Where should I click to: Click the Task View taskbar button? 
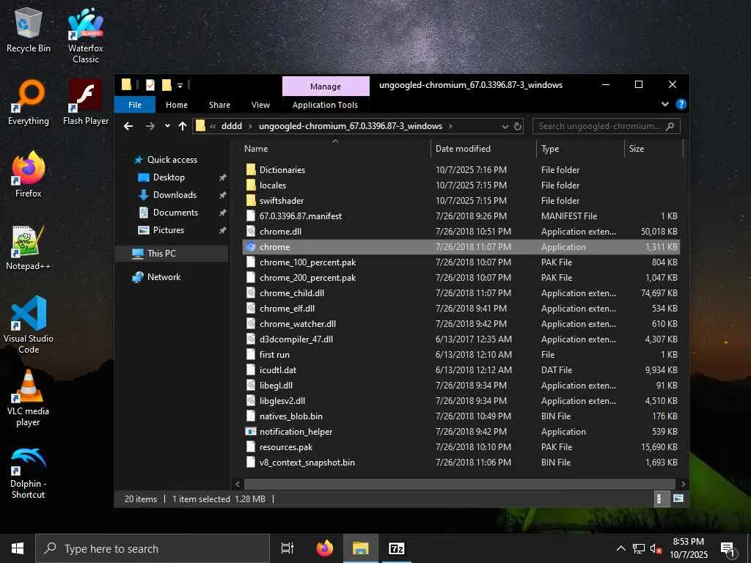[x=287, y=548]
